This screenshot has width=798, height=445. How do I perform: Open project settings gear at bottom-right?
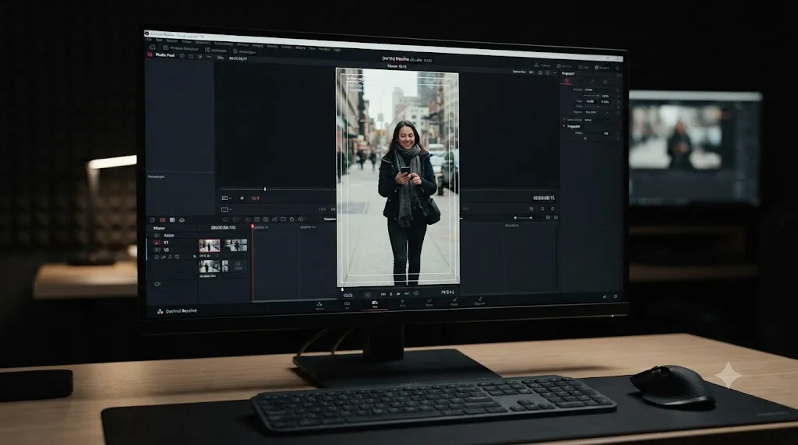click(x=616, y=296)
